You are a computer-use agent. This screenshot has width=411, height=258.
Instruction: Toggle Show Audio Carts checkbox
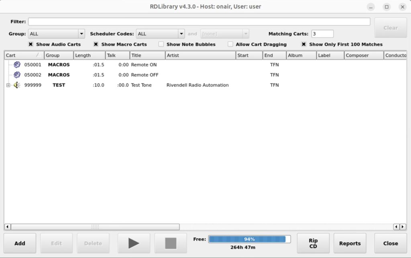coord(31,44)
